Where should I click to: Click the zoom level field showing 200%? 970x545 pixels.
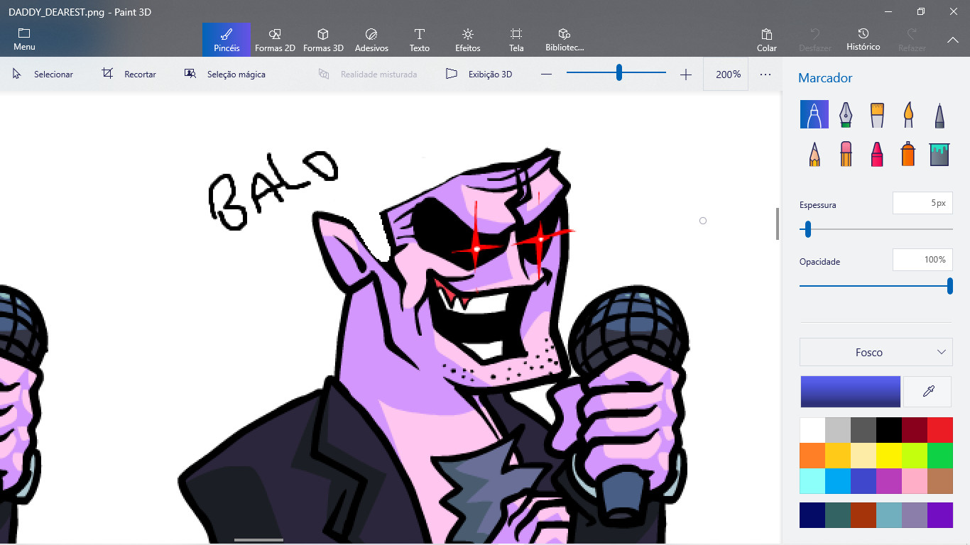[x=726, y=73]
